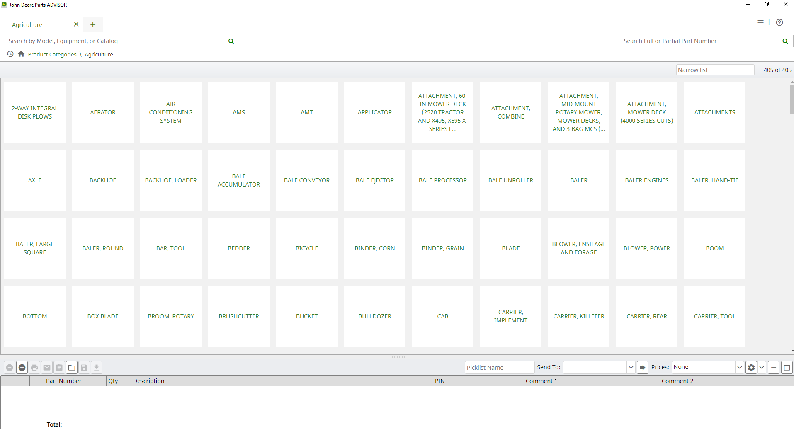The width and height of the screenshot is (794, 429).
Task: Open the picklist settings gear icon
Action: (751, 367)
